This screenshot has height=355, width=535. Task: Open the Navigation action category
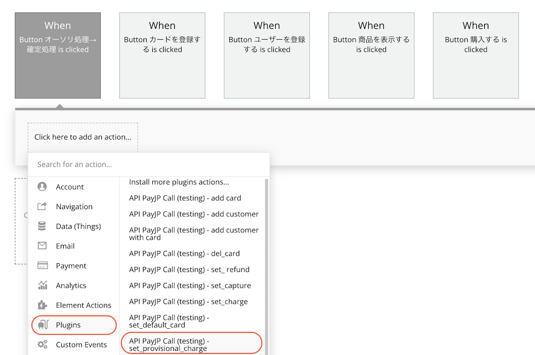[x=74, y=207]
